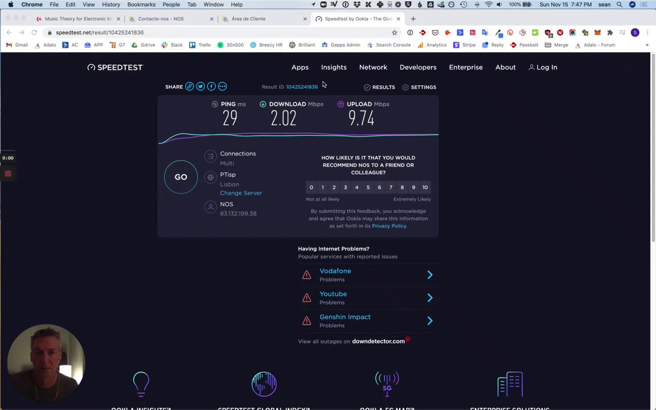Reload the page
The width and height of the screenshot is (656, 410).
click(34, 32)
